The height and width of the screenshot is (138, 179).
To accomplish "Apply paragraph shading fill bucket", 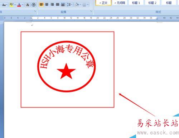I will coord(77,5).
